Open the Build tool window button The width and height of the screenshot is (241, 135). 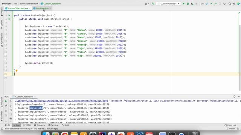coord(65,125)
